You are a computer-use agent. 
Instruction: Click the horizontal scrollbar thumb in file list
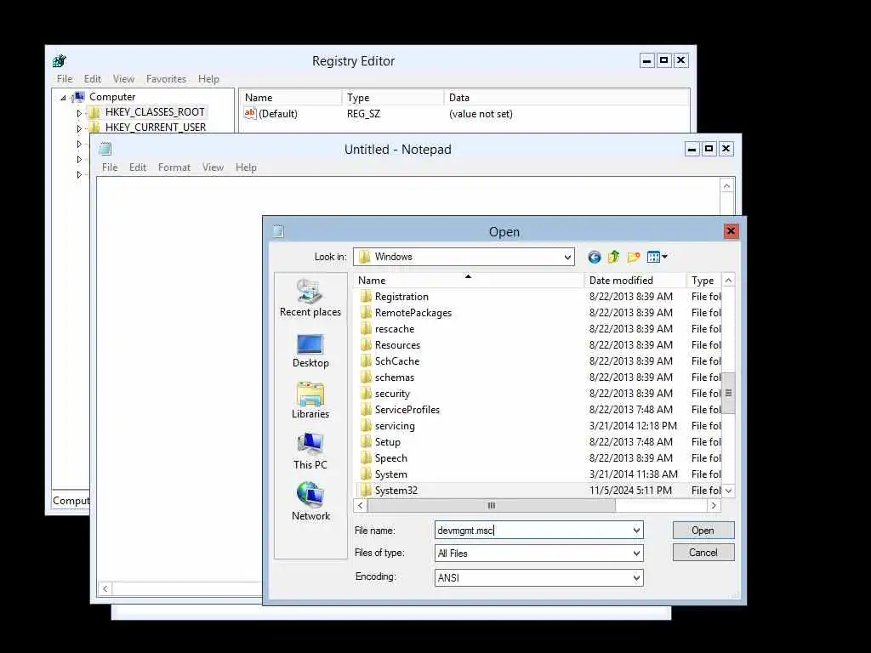point(491,505)
